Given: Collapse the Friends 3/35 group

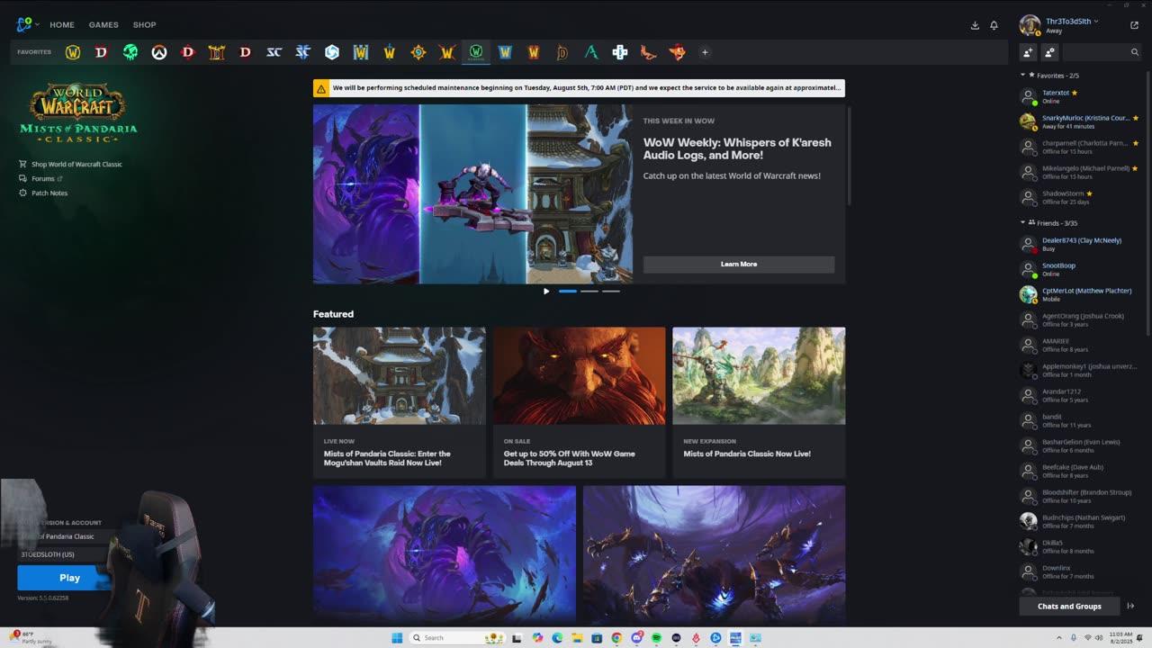Looking at the screenshot, I should (1022, 222).
